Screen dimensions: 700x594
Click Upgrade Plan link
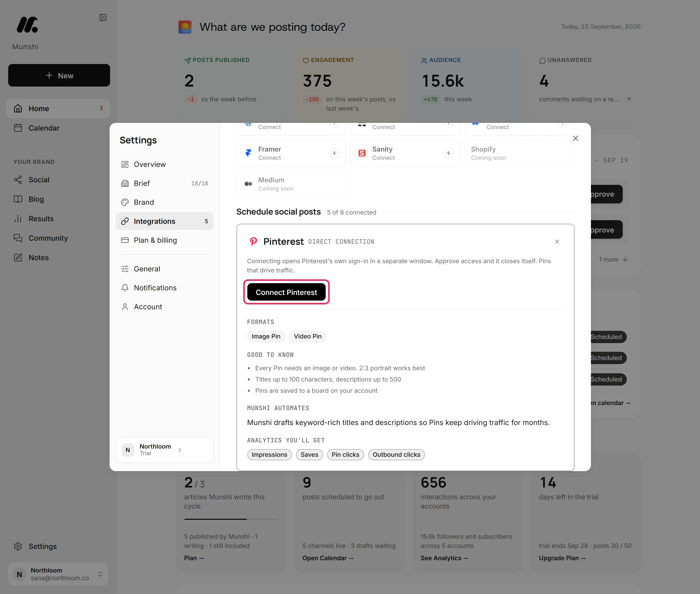coord(562,558)
